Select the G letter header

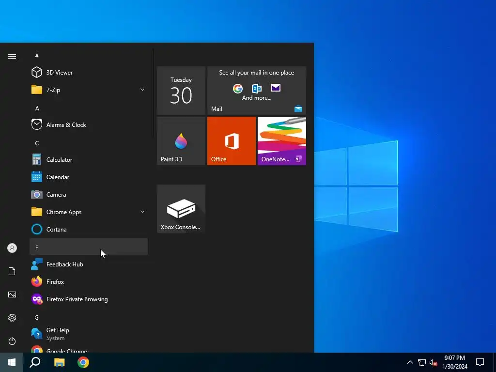(x=89, y=317)
